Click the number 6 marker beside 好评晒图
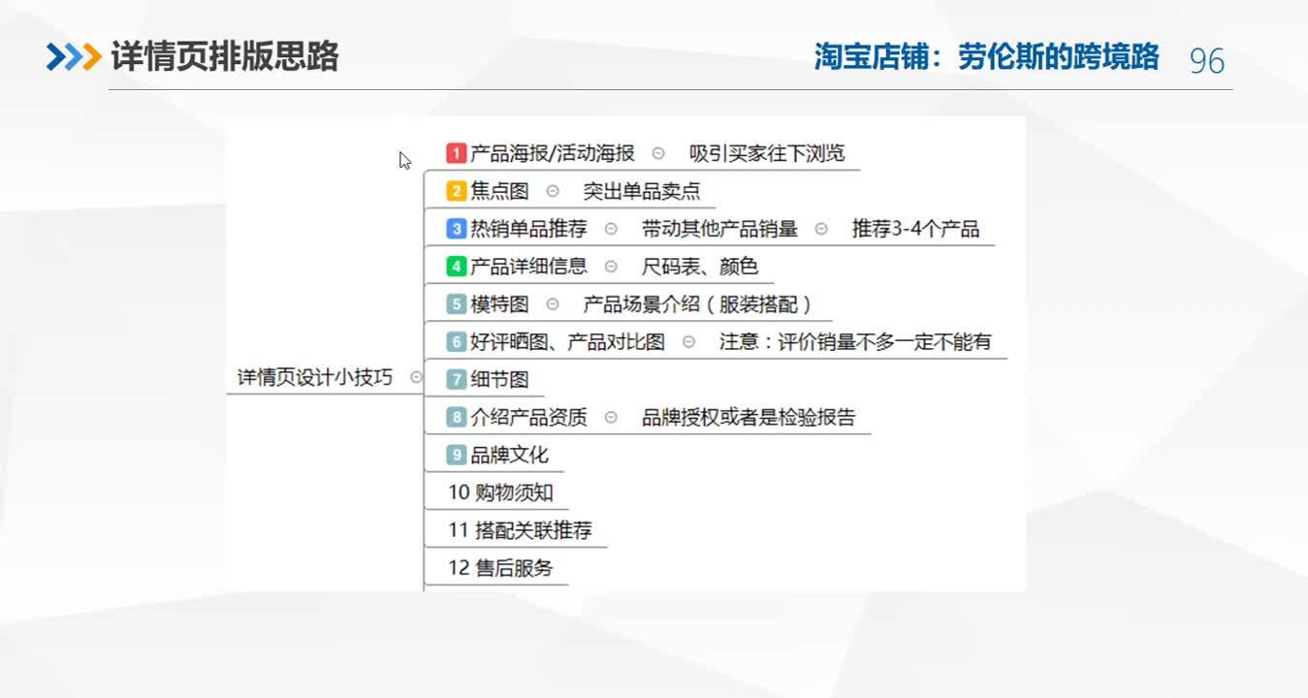The width and height of the screenshot is (1308, 698). [x=457, y=342]
